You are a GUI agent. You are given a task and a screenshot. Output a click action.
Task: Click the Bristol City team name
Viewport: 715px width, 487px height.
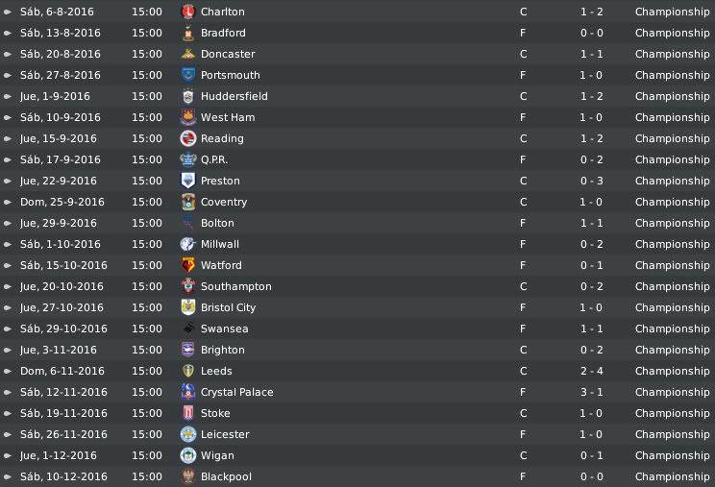pos(228,307)
